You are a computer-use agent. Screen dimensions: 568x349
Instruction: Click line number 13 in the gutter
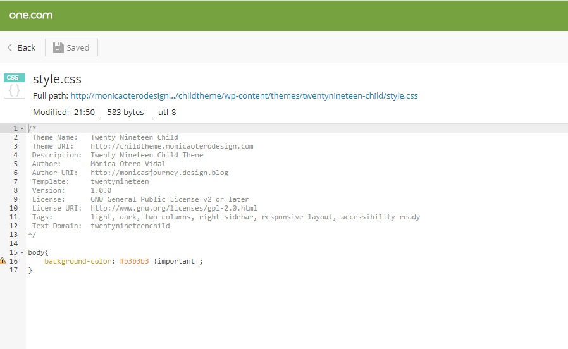(14, 235)
